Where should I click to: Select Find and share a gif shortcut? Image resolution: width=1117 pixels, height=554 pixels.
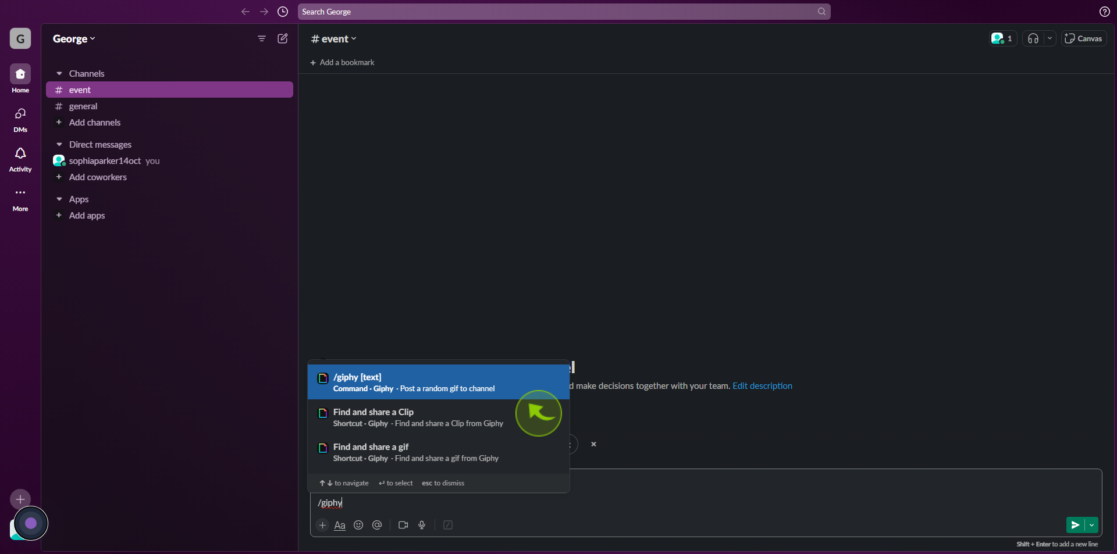[438, 452]
